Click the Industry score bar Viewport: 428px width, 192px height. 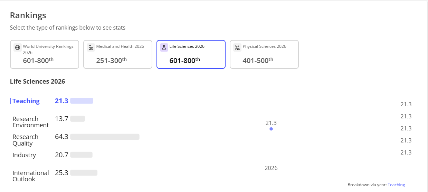point(81,155)
